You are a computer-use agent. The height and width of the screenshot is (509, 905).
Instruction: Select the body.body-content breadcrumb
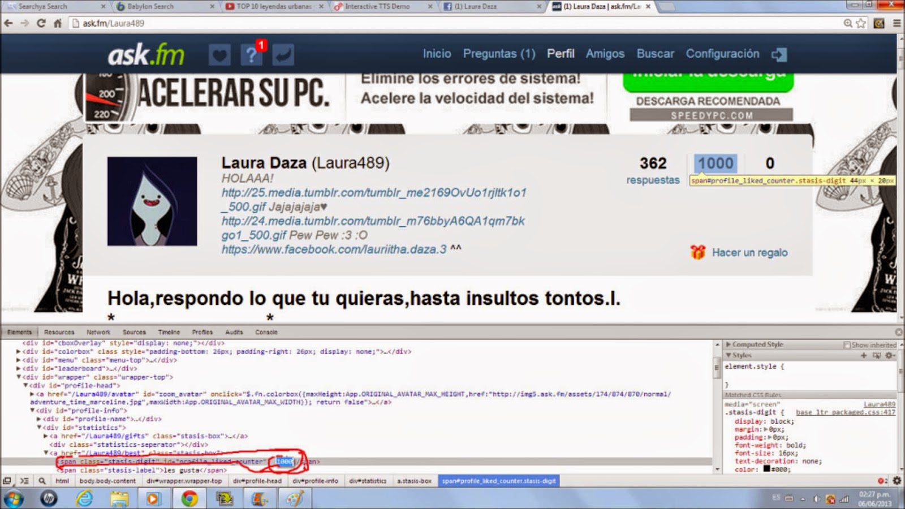(x=107, y=481)
